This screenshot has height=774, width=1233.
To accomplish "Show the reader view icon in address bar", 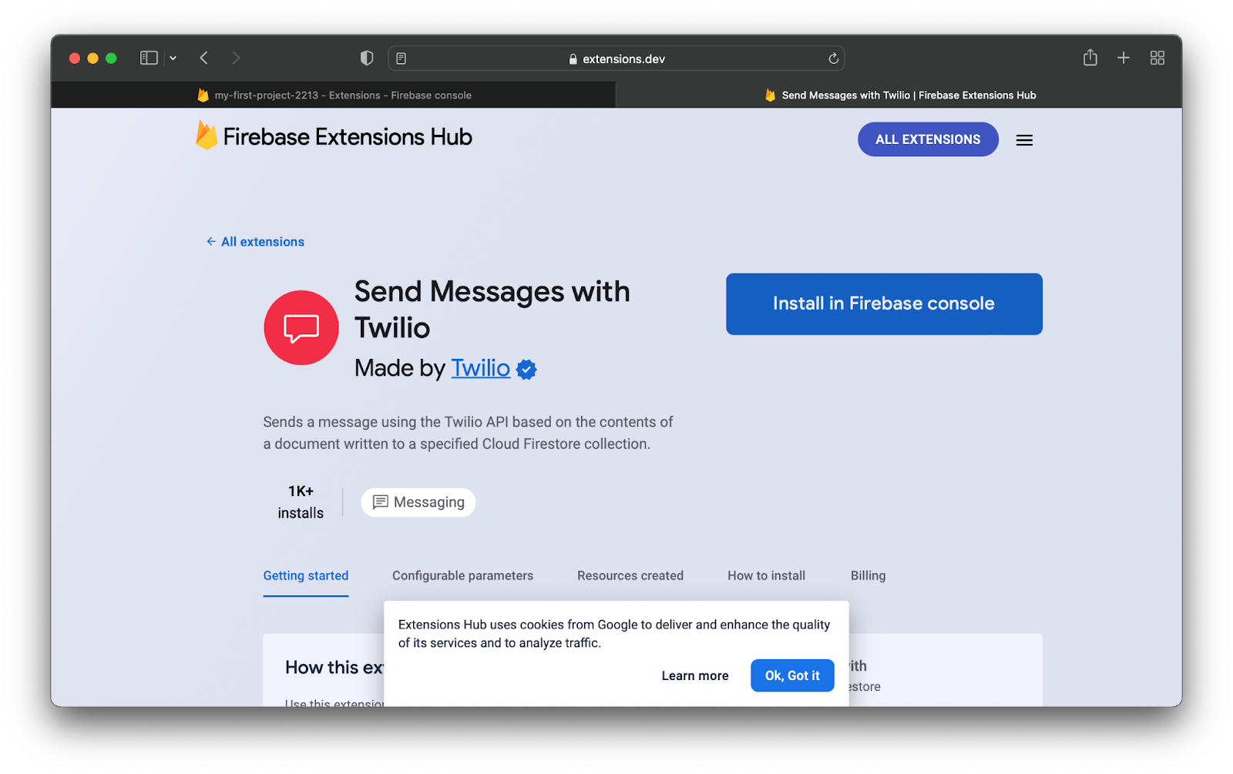I will 401,59.
